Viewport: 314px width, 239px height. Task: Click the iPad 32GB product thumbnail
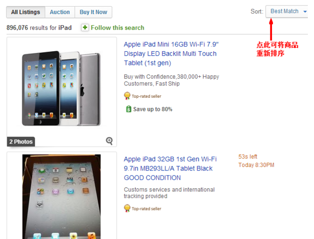click(61, 197)
